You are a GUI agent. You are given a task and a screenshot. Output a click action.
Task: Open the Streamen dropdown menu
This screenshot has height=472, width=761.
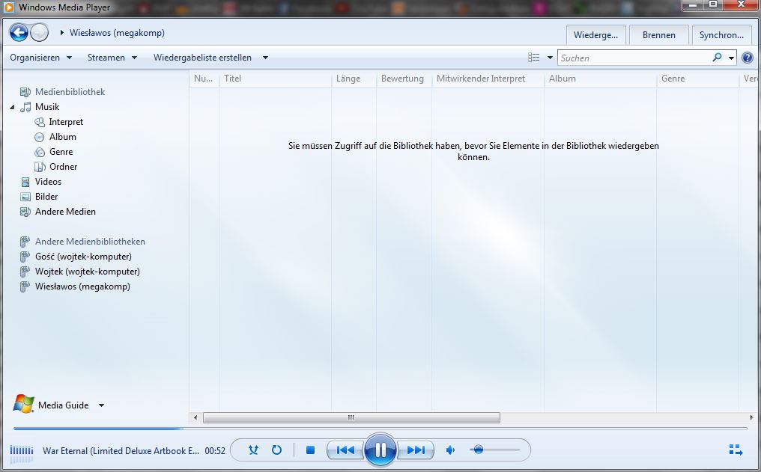pyautogui.click(x=112, y=58)
